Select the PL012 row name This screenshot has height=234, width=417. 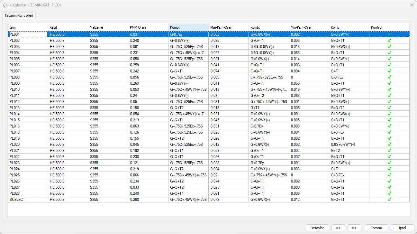click(27, 101)
